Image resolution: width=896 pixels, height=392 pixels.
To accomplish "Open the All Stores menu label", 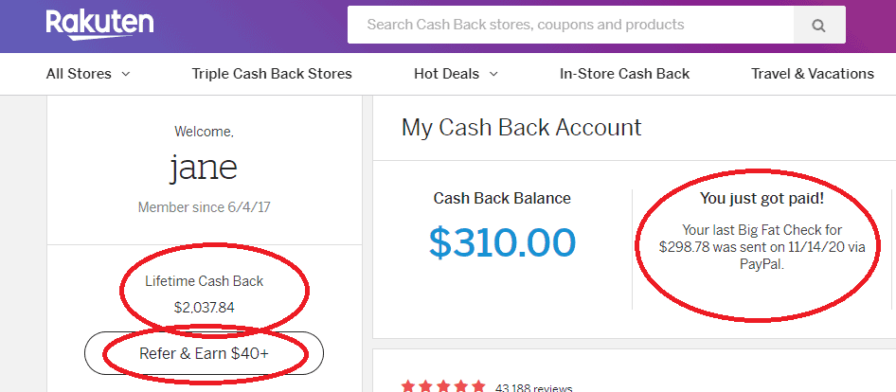I will [x=79, y=74].
